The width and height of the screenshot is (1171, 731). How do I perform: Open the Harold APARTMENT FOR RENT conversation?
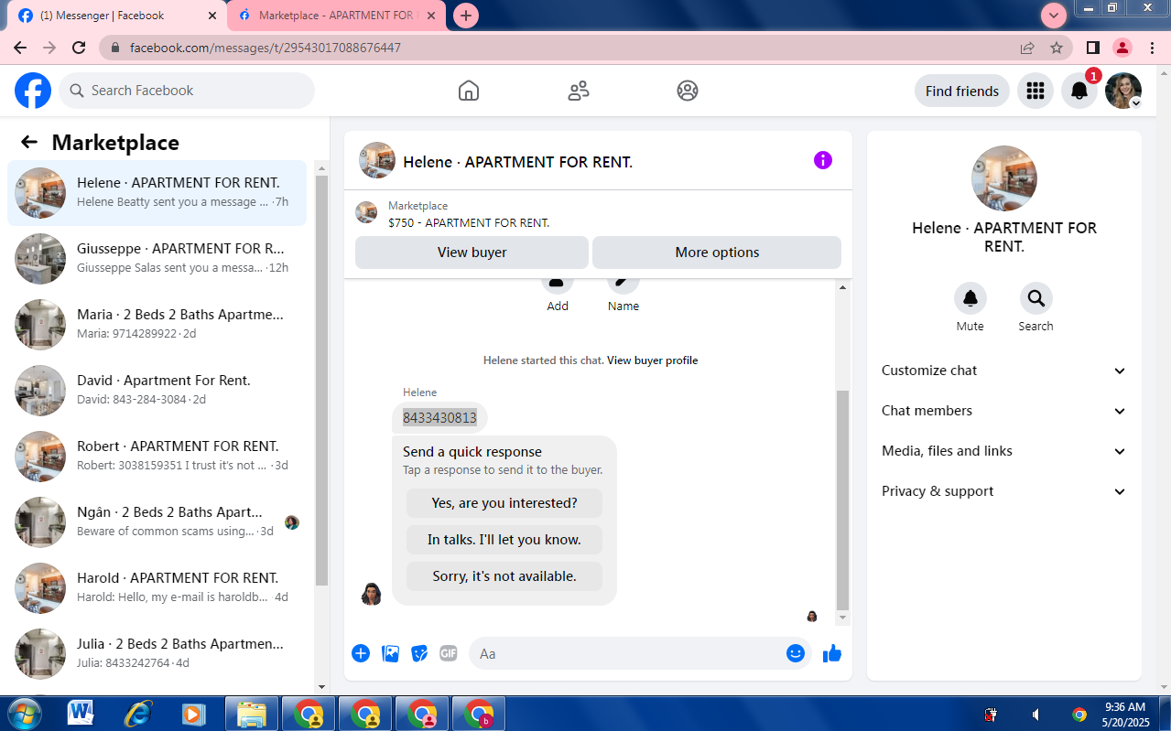pyautogui.click(x=157, y=588)
